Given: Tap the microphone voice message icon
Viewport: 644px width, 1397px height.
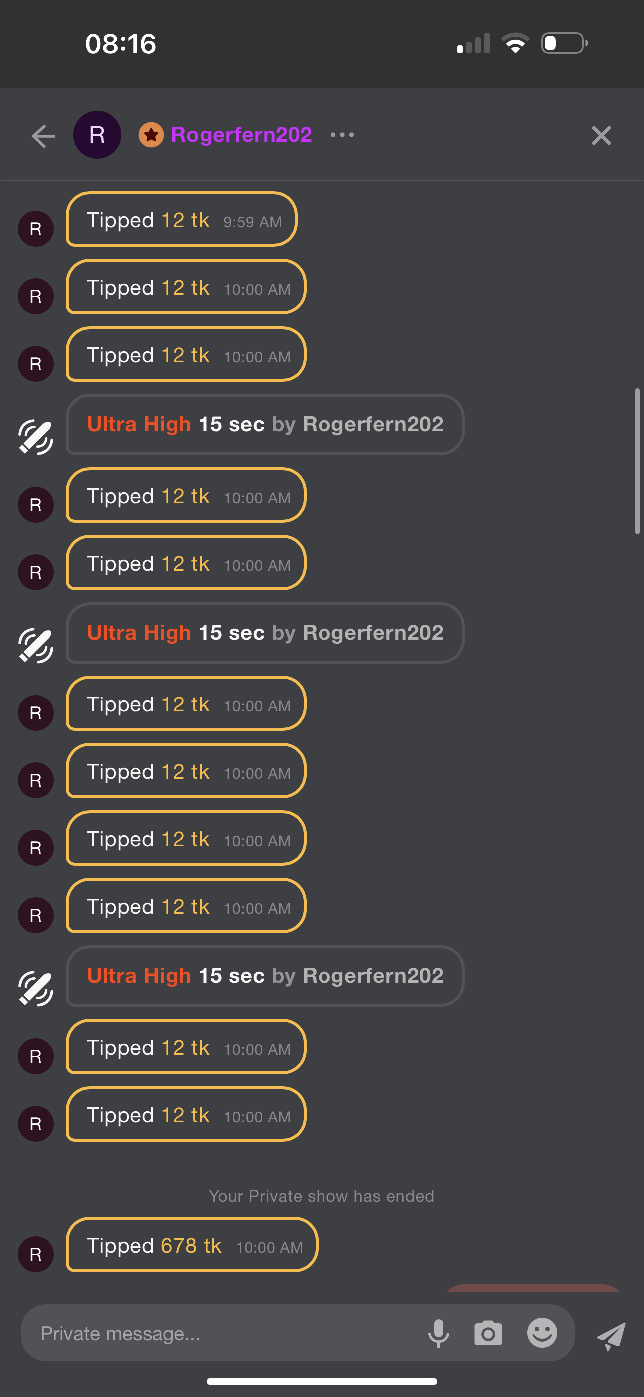Looking at the screenshot, I should 438,1333.
